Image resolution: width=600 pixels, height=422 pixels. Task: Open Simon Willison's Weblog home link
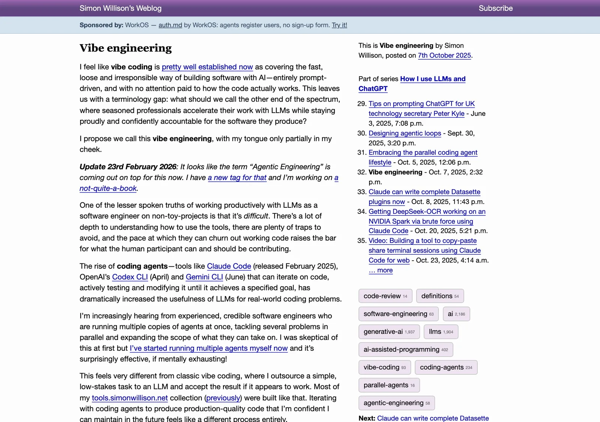click(120, 8)
